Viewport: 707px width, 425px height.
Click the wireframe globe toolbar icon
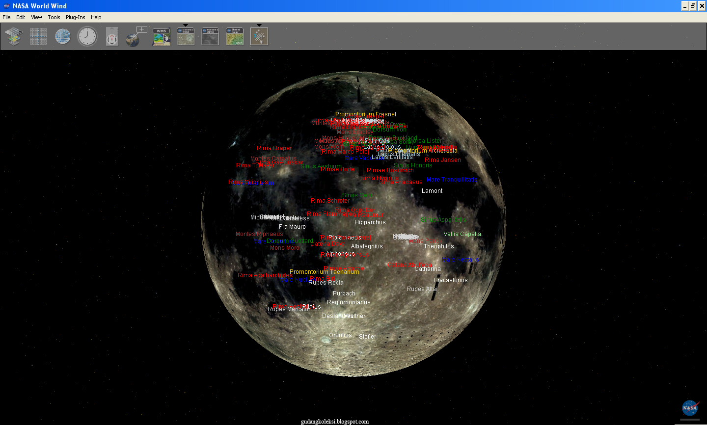[x=63, y=37]
